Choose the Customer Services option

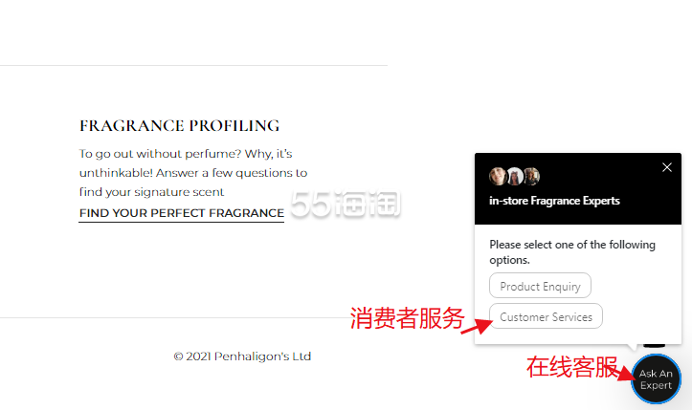(546, 316)
